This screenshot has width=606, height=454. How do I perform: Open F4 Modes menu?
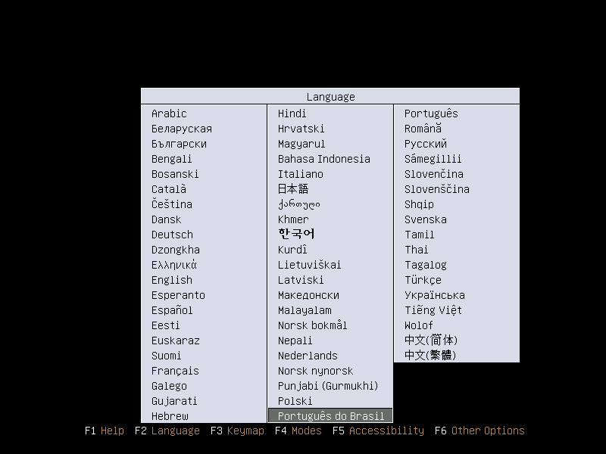298,431
